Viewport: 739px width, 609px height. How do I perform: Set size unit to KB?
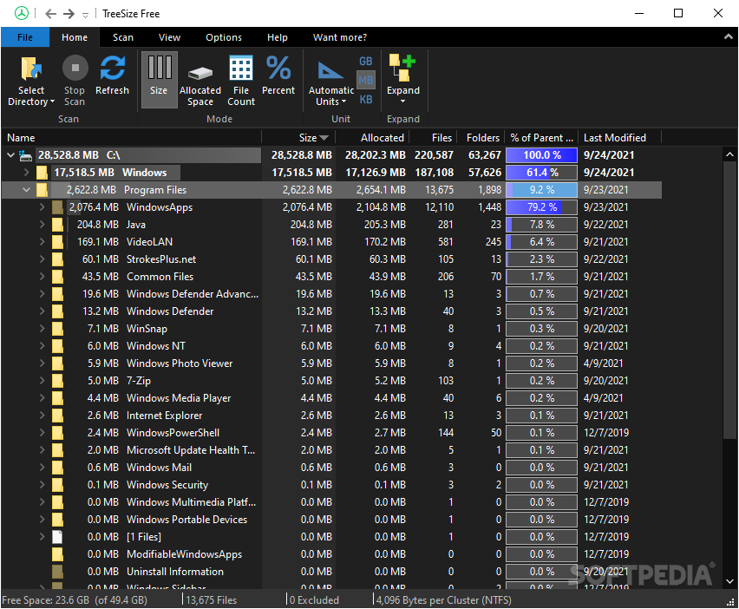pos(366,100)
